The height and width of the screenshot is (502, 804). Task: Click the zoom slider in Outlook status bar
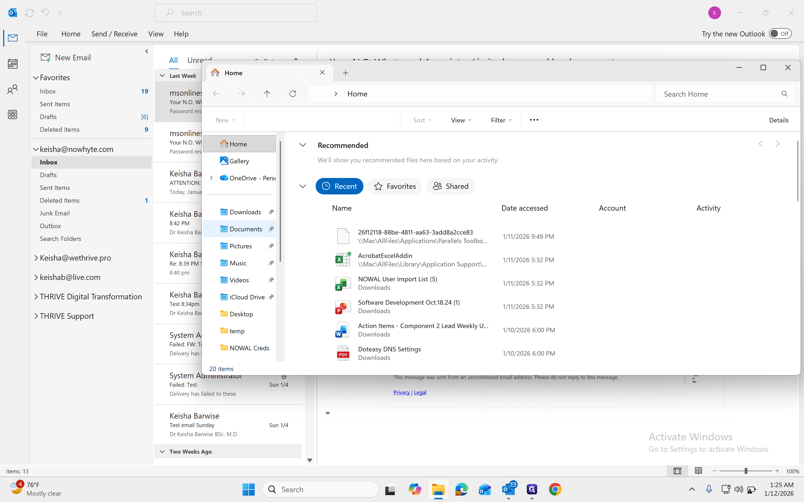(x=746, y=471)
